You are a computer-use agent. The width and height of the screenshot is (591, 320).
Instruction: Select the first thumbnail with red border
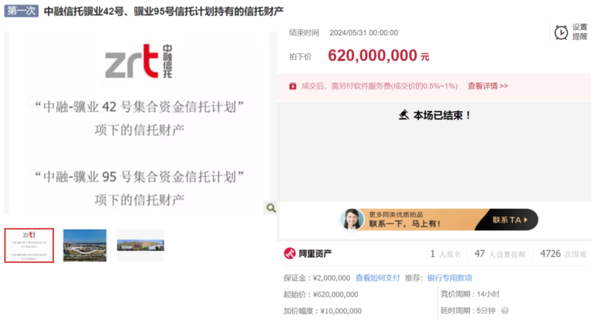[x=29, y=246]
